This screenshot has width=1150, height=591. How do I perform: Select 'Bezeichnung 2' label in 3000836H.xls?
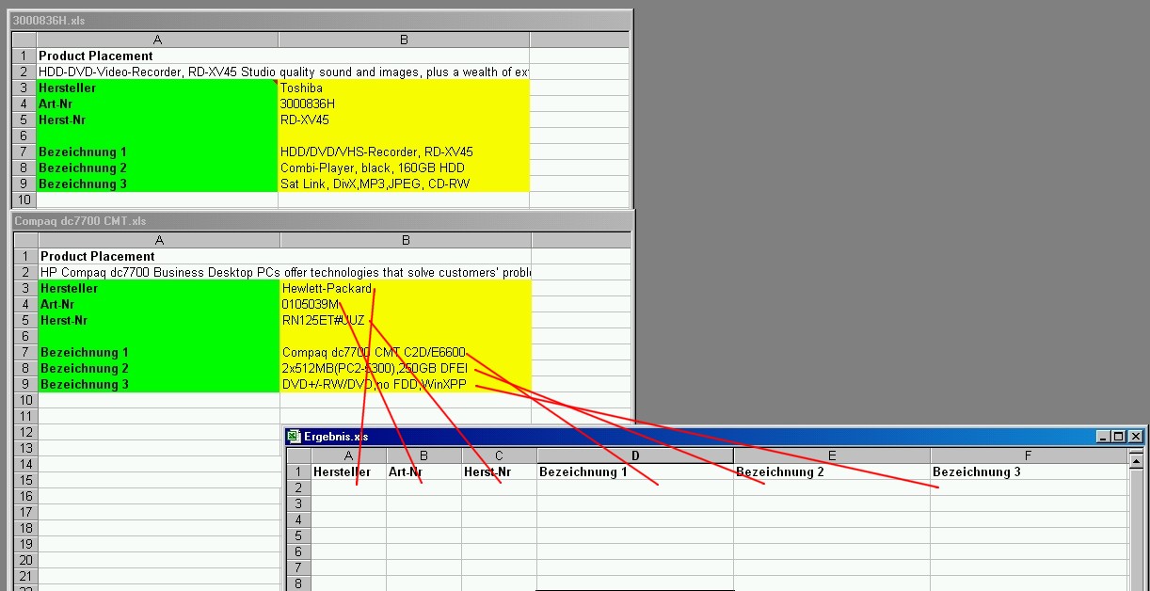(157, 168)
